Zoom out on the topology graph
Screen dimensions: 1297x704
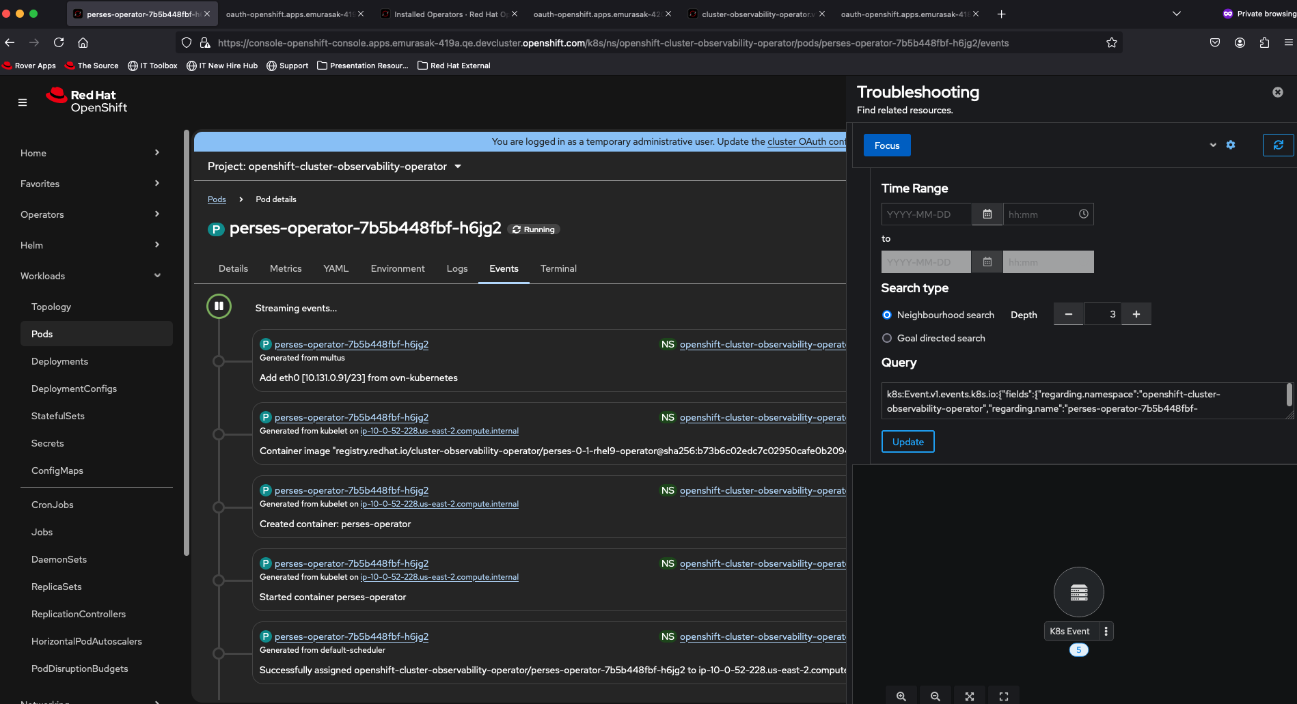[x=936, y=696]
